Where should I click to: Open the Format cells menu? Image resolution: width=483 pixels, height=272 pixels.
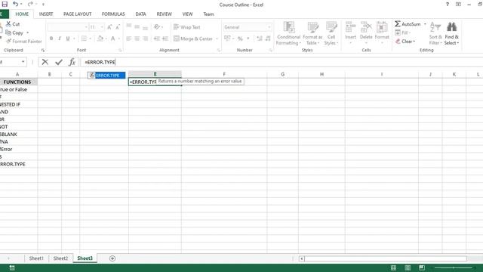tap(382, 32)
